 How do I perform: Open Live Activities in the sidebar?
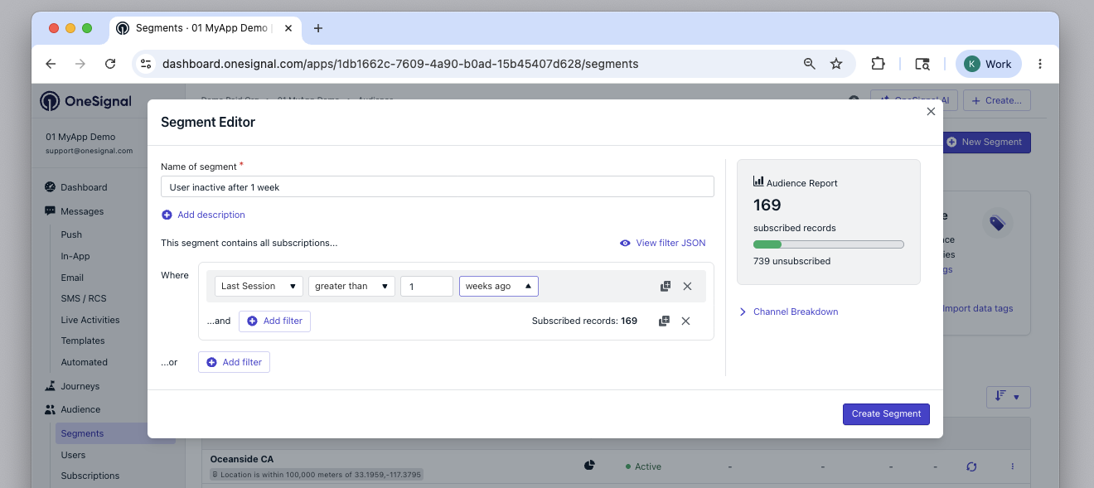(x=90, y=320)
